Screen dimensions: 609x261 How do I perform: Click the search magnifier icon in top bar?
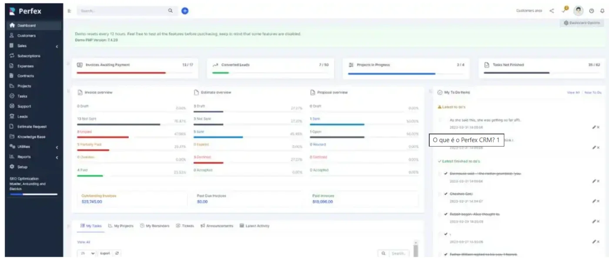click(x=171, y=11)
